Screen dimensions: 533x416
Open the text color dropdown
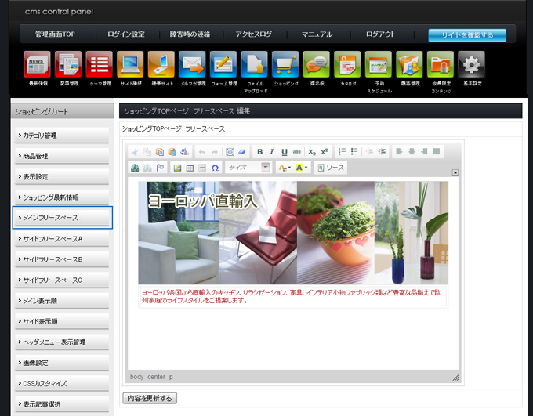click(284, 168)
